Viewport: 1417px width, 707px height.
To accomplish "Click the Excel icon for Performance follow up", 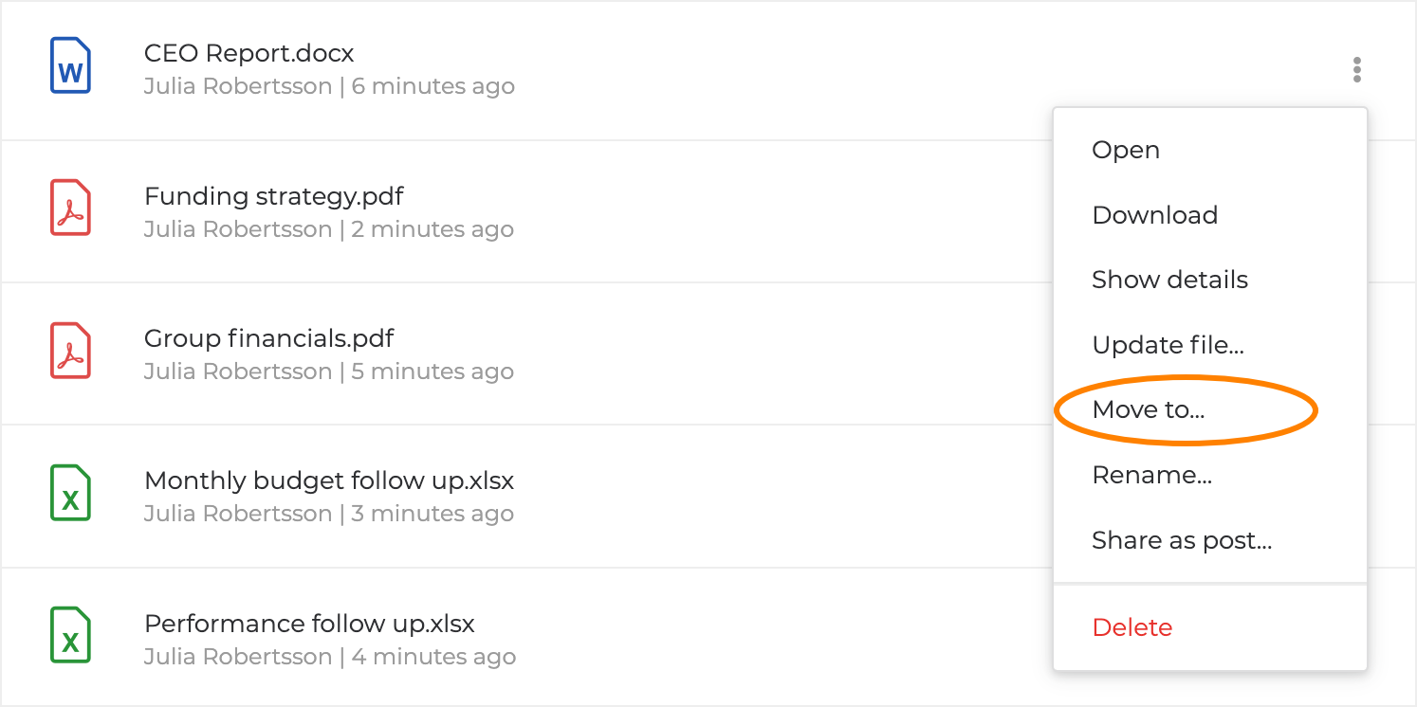I will pyautogui.click(x=70, y=636).
